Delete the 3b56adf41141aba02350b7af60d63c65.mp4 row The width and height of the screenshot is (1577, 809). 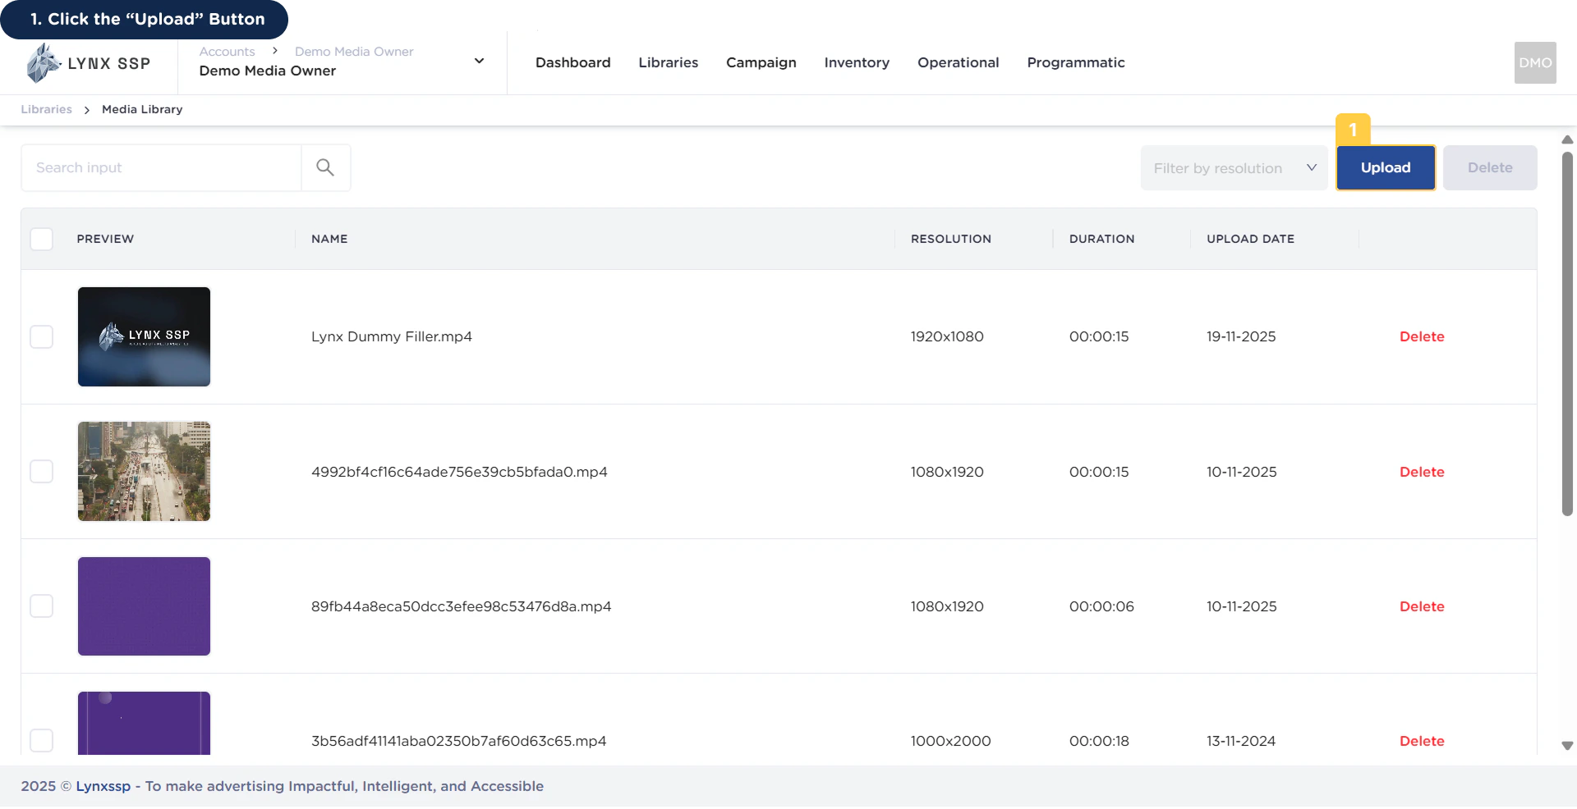tap(1421, 741)
